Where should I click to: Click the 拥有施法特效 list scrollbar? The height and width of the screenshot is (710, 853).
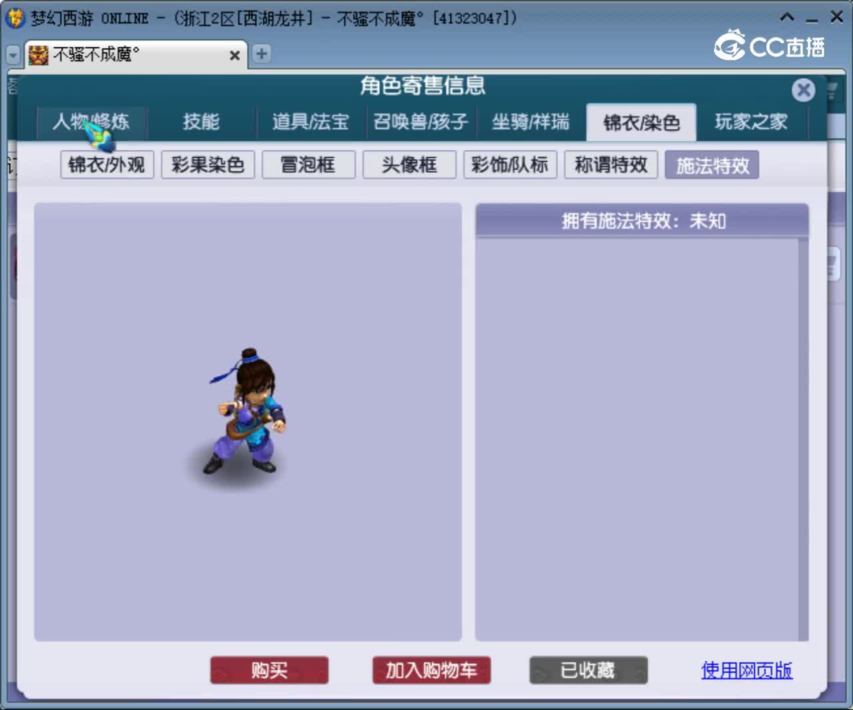pyautogui.click(x=803, y=439)
